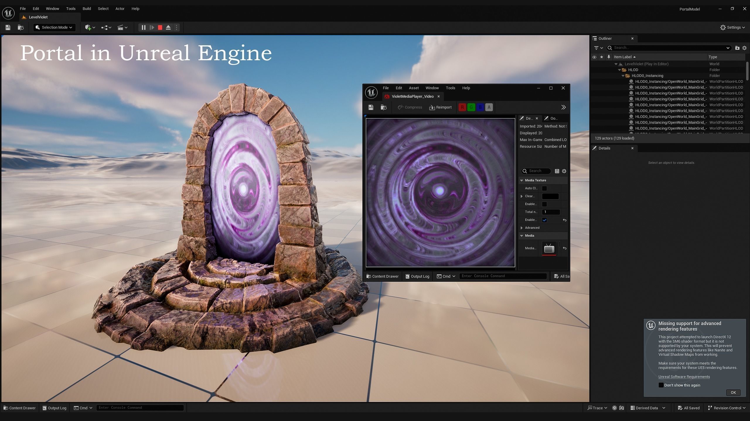Toggle alpha channel A button
750x421 pixels.
pos(489,107)
